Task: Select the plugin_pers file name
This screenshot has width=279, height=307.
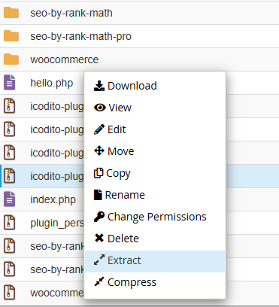Action: [x=57, y=223]
